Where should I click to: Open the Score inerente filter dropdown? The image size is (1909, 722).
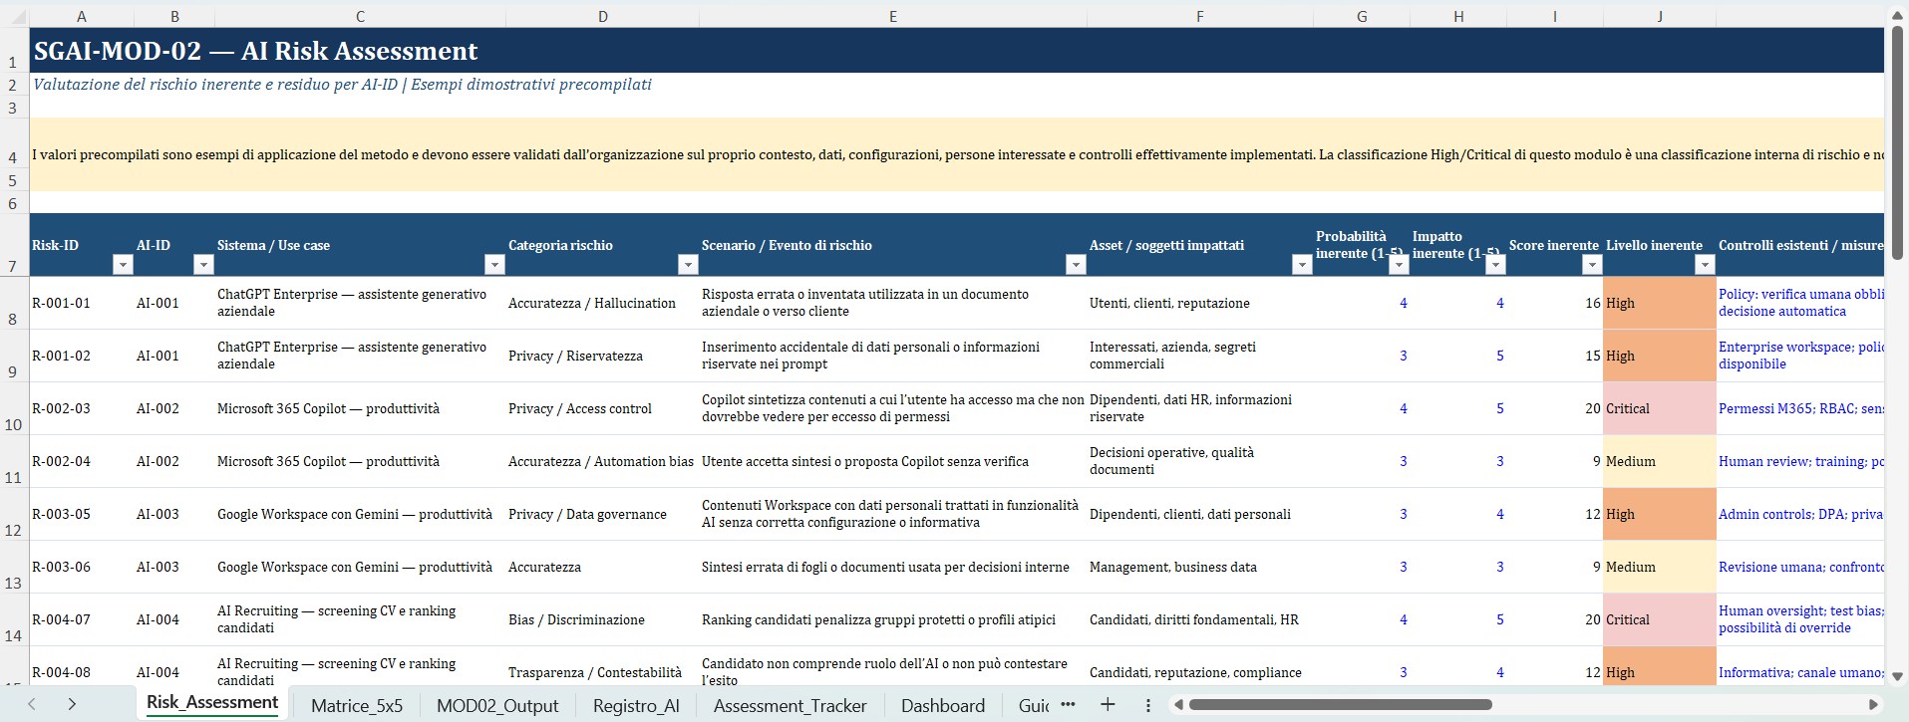point(1592,264)
